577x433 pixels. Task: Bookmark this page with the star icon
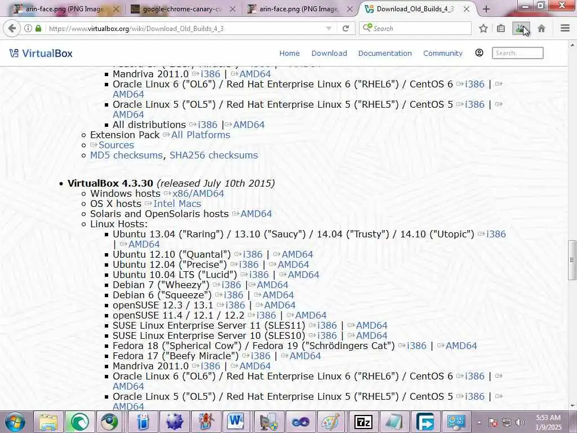483,28
